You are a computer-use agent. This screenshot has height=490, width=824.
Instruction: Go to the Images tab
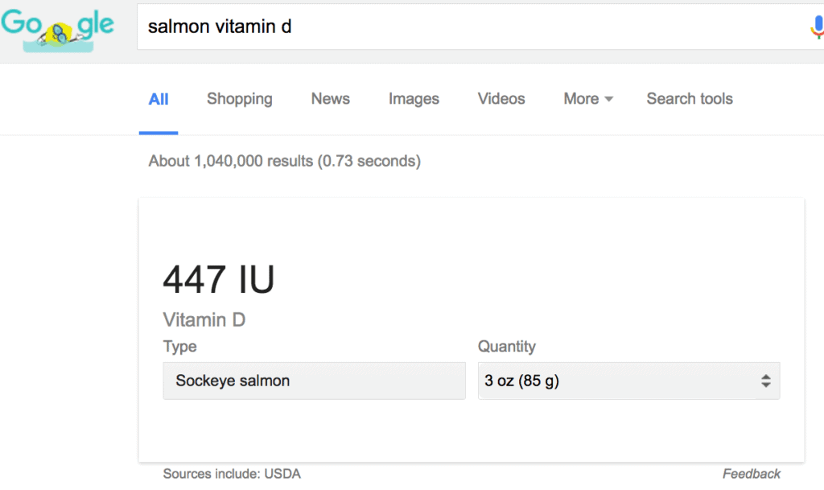[414, 99]
